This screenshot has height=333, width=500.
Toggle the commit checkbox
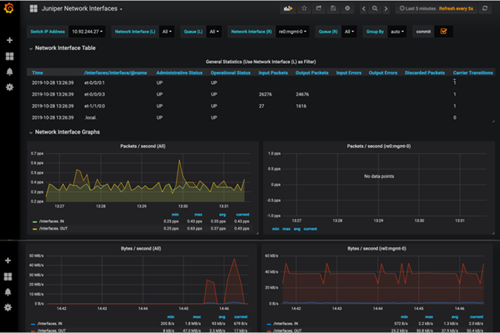click(x=443, y=31)
